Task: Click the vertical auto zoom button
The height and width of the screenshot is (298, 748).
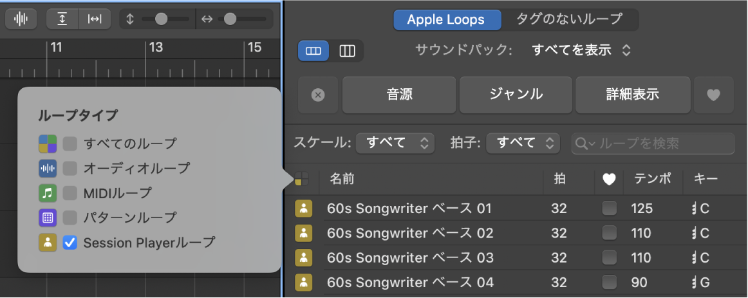Action: [62, 19]
